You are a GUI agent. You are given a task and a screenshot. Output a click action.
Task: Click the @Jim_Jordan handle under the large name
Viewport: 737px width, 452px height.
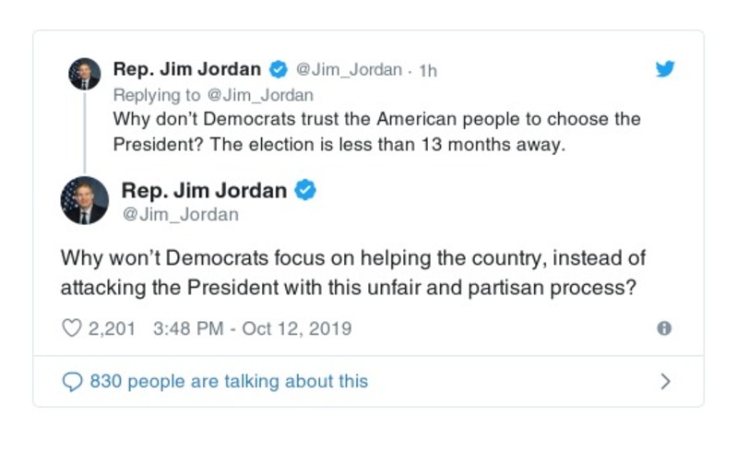point(181,215)
